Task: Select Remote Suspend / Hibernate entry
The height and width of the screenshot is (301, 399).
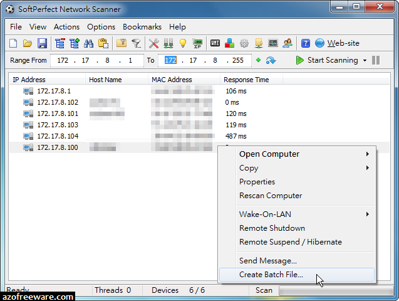Action: (297, 242)
